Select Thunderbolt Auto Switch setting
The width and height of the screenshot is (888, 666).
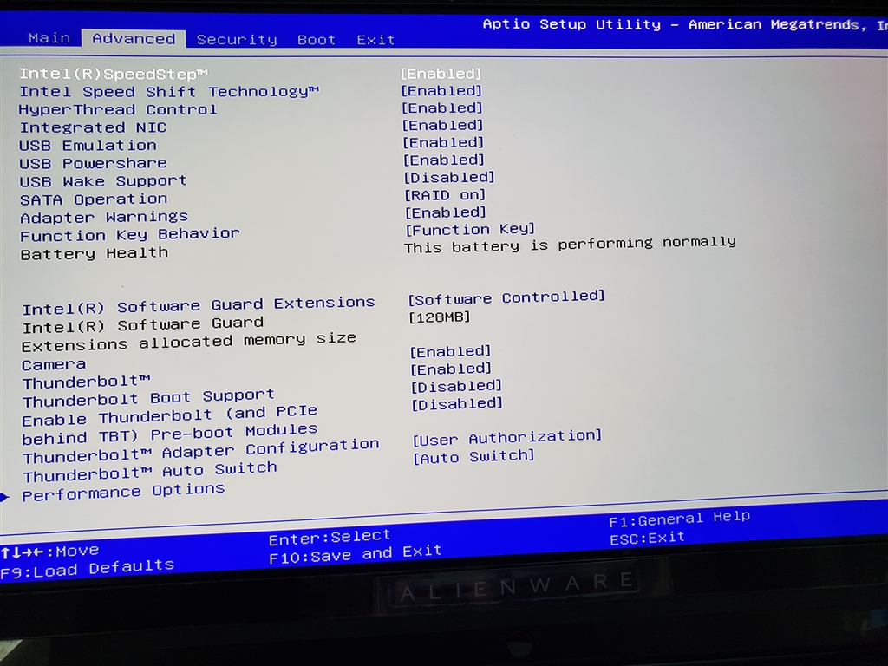tap(150, 471)
